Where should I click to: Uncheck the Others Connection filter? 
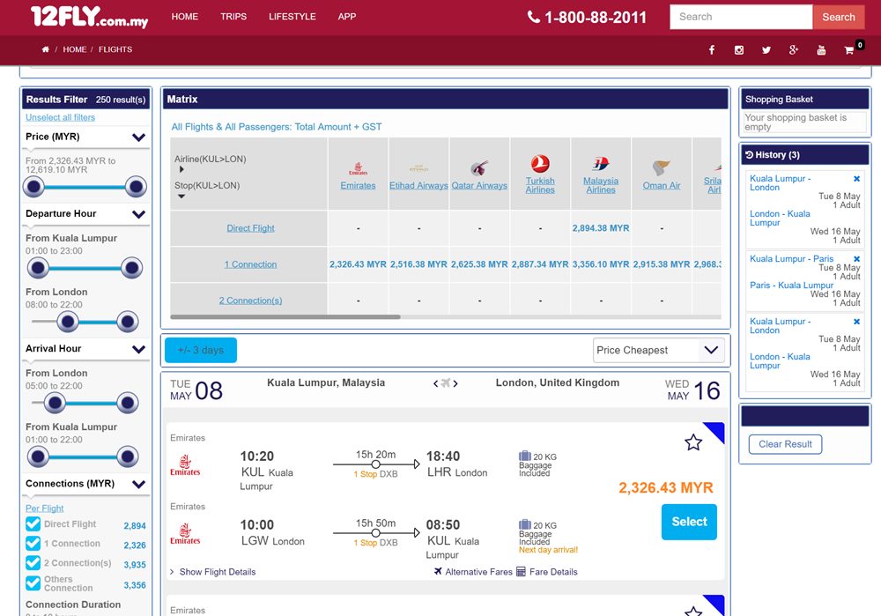click(33, 583)
